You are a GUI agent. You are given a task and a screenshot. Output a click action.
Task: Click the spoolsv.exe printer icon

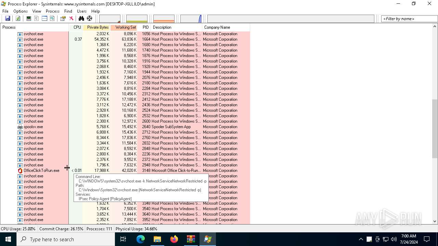point(20,127)
